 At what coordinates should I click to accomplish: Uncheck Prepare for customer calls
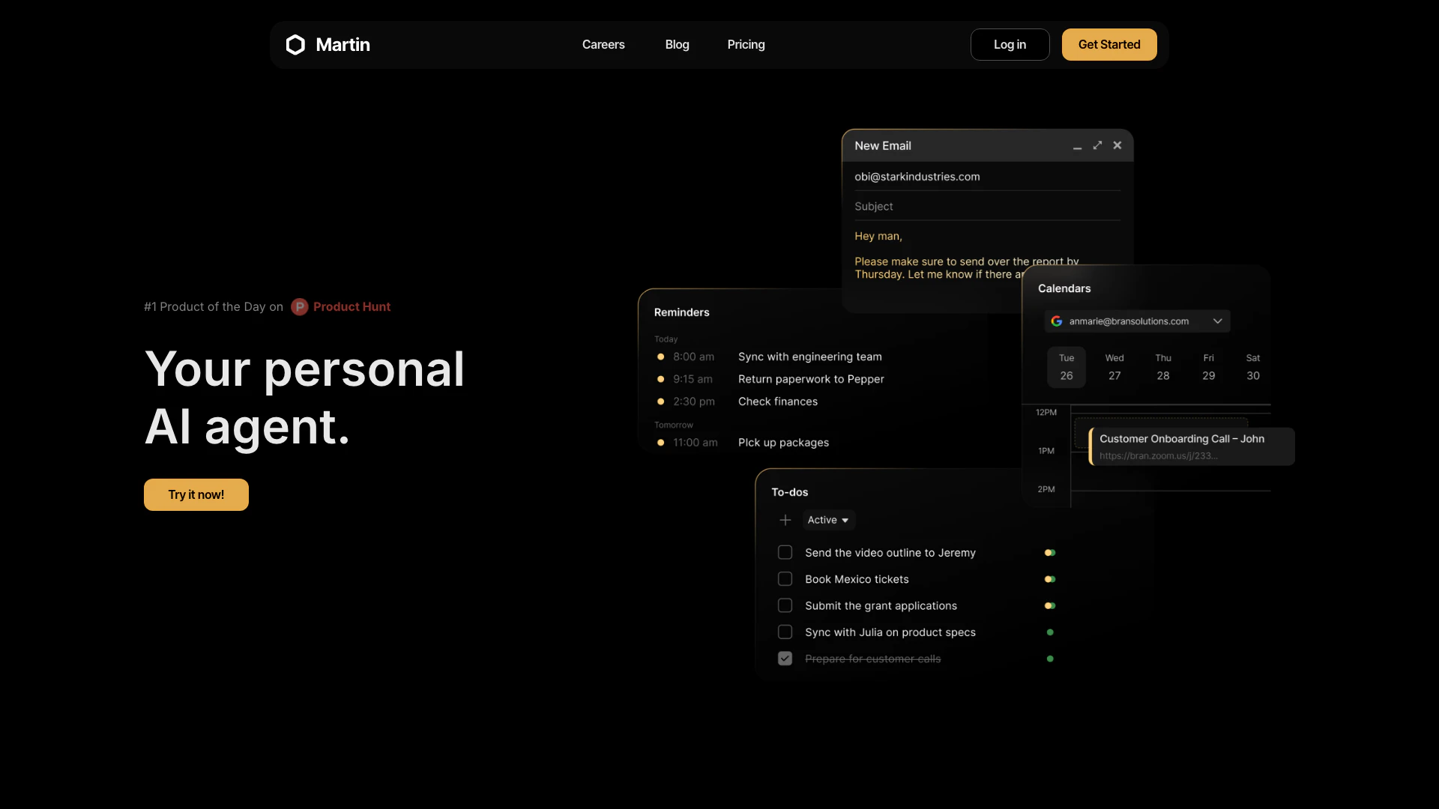click(x=785, y=658)
